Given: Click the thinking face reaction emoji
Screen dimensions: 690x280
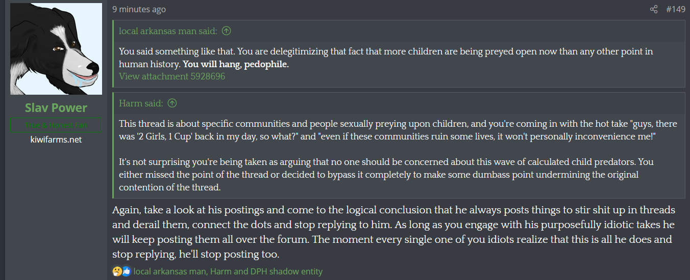Looking at the screenshot, I should (117, 271).
